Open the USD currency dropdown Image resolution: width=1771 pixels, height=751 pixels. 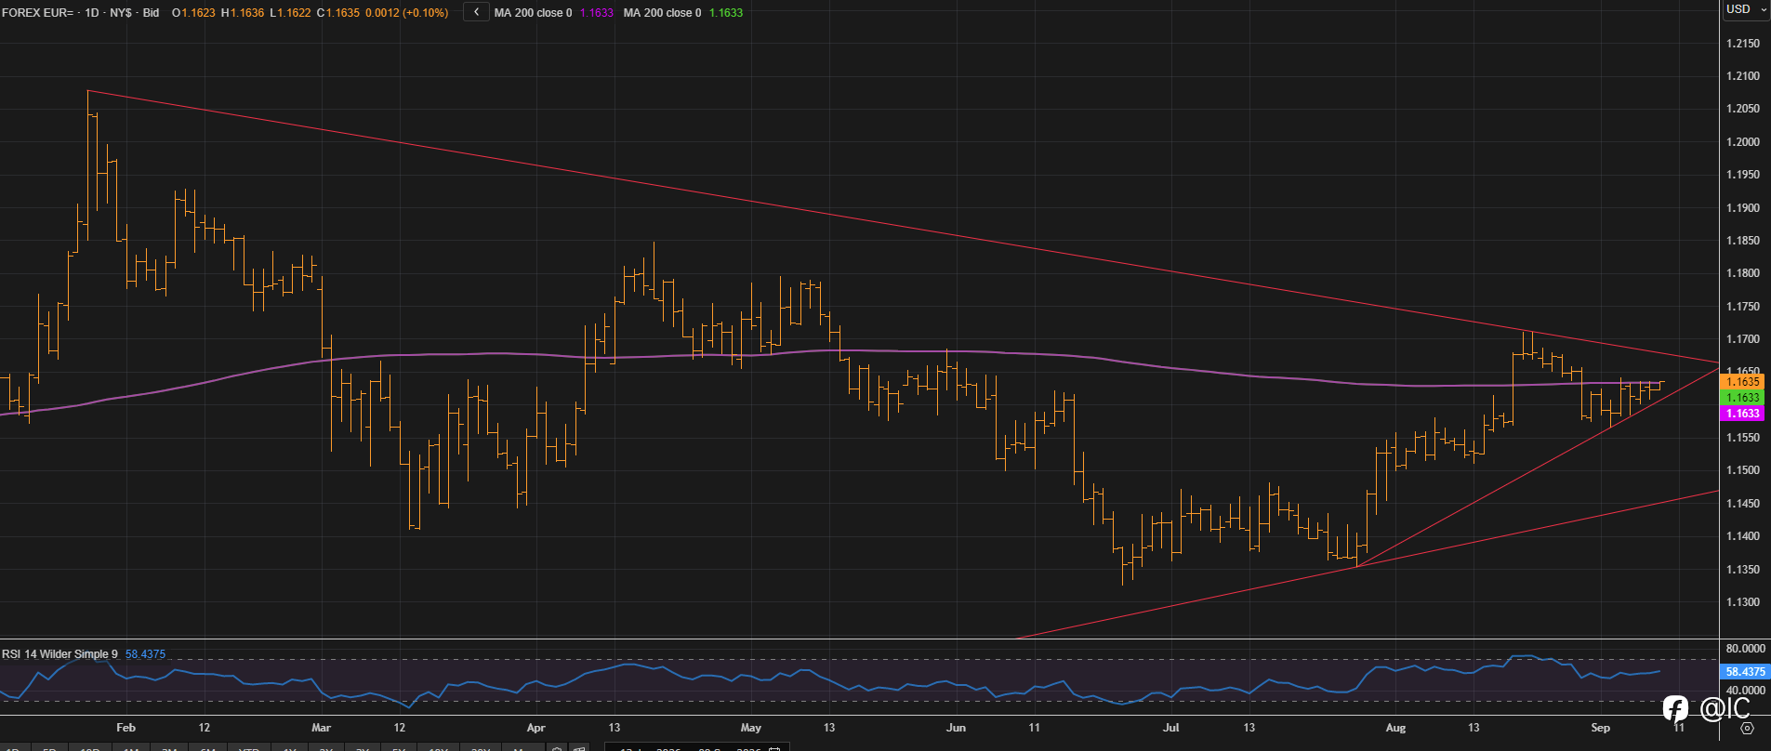point(1745,9)
